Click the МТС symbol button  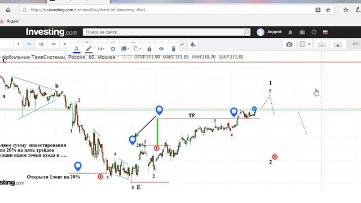(355, 44)
